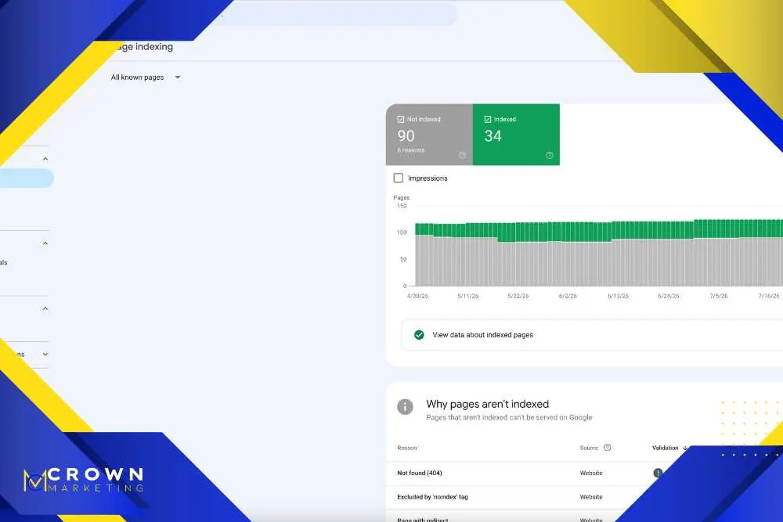Screen dimensions: 783x522
Task: Expand the sidebar section ending in 'ns'
Action: tap(45, 355)
